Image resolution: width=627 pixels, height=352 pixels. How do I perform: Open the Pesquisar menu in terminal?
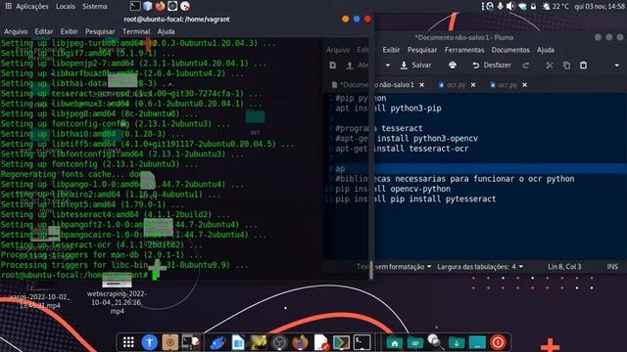[x=100, y=31]
